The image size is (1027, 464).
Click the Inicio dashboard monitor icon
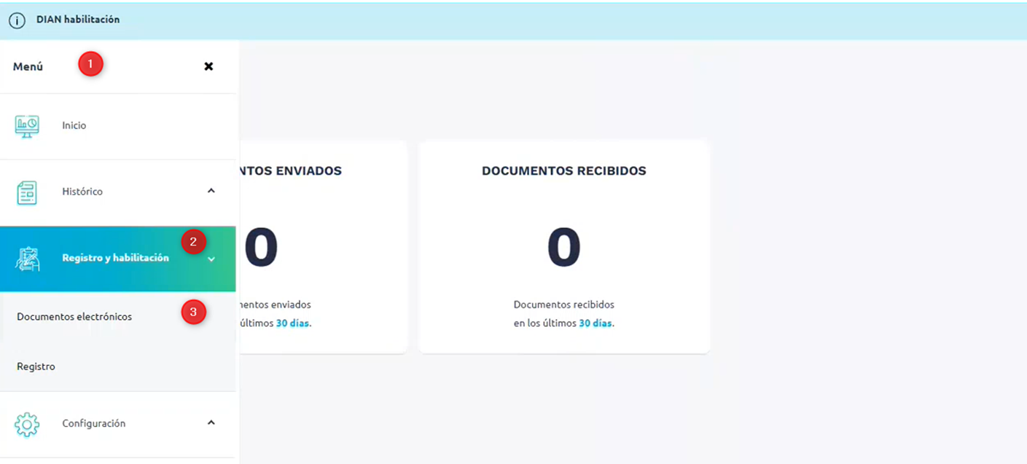click(x=27, y=126)
